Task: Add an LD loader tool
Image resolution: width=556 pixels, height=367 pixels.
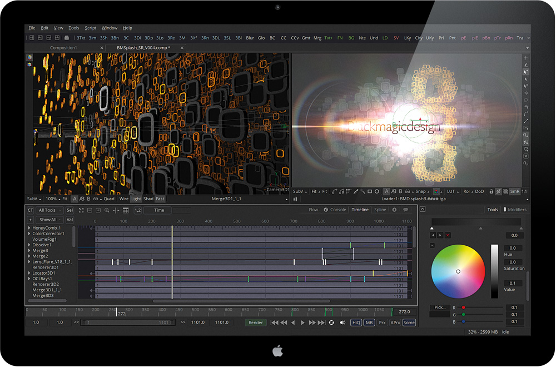Action: [x=385, y=38]
